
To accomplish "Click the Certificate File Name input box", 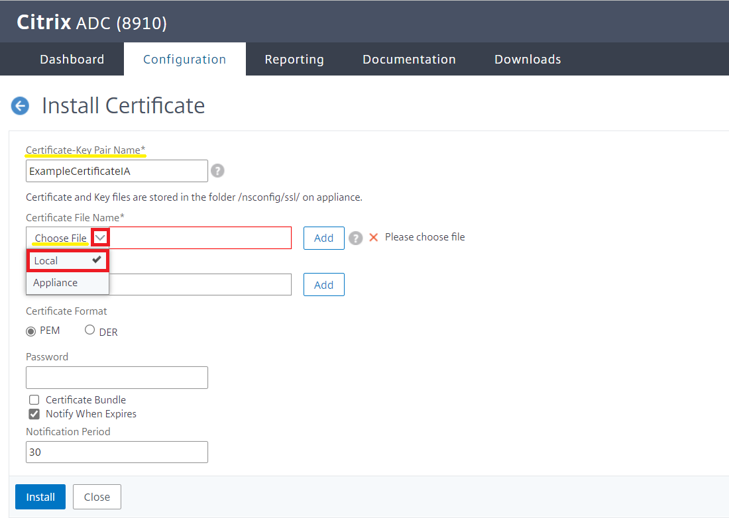I will coord(200,238).
